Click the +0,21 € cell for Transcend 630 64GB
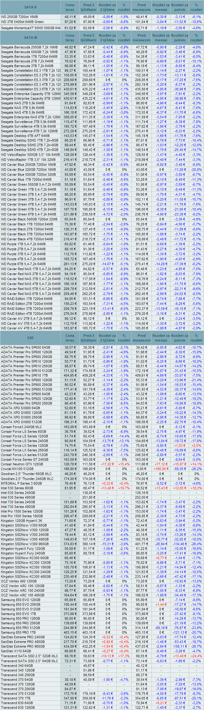The height and width of the screenshot is (710, 204). tap(161, 703)
